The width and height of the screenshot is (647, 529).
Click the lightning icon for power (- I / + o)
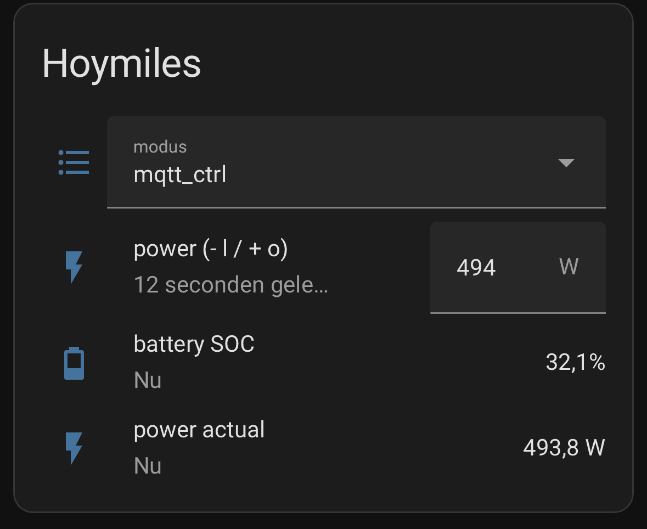[x=74, y=267]
